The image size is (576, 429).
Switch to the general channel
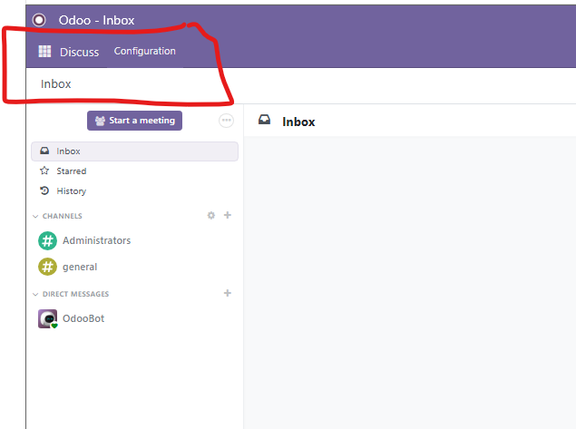pyautogui.click(x=80, y=267)
